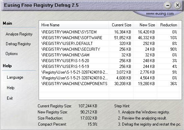Viewport: 184px width, 130px height.
Task: Click the 10% reduction value
Action: [x=173, y=37]
